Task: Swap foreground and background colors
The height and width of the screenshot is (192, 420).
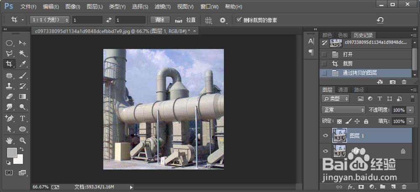Action: point(22,149)
